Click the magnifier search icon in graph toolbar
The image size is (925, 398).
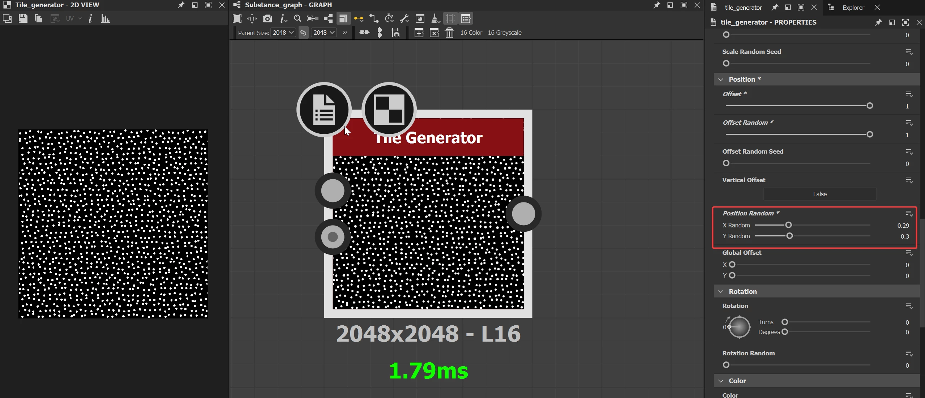297,18
